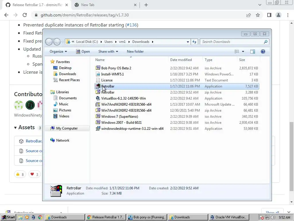Click the thumbs up reaction button
294x221 pixels.
coord(20,174)
